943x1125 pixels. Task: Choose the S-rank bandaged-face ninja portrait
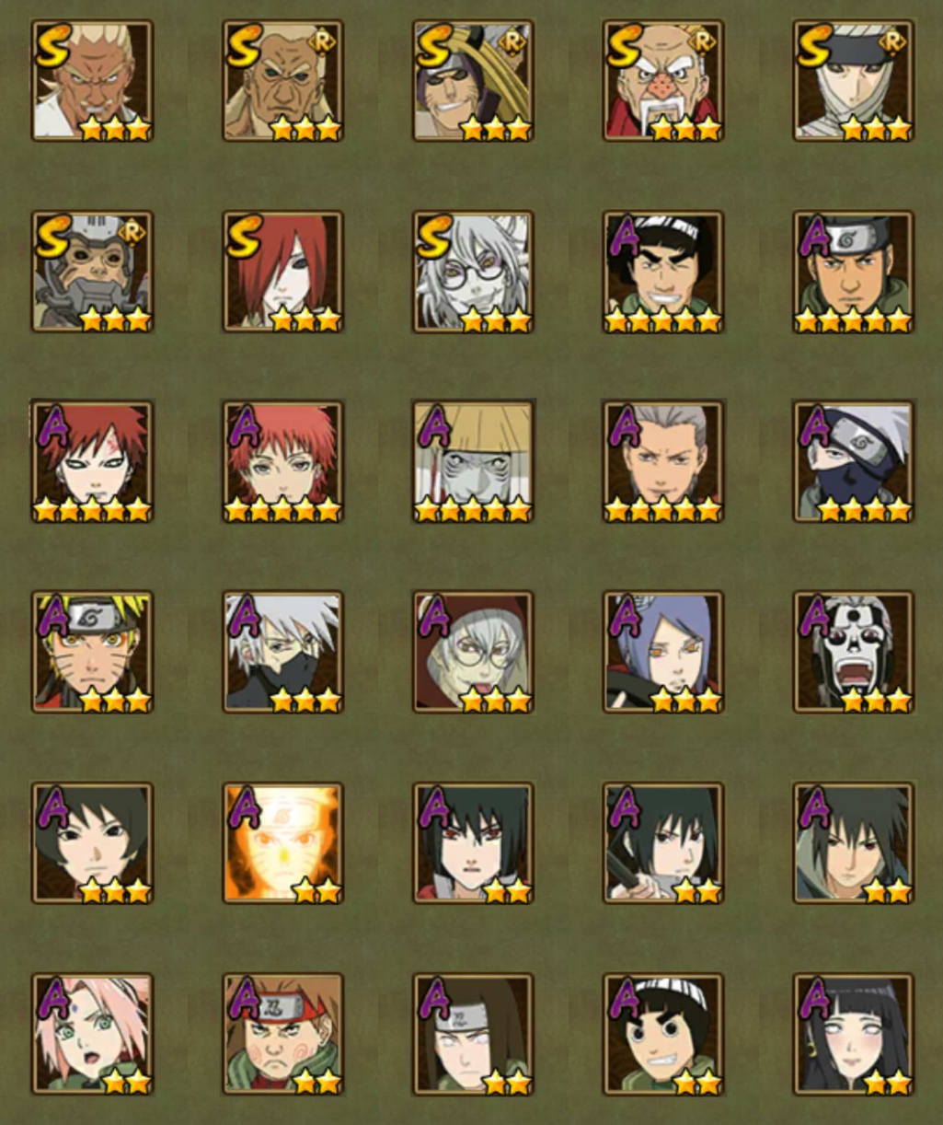854,81
